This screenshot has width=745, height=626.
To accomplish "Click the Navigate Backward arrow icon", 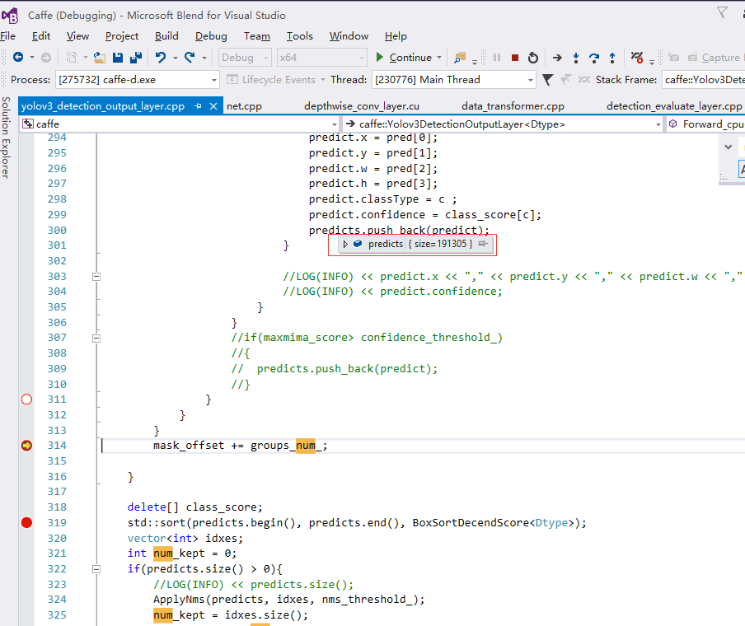I will tap(18, 58).
